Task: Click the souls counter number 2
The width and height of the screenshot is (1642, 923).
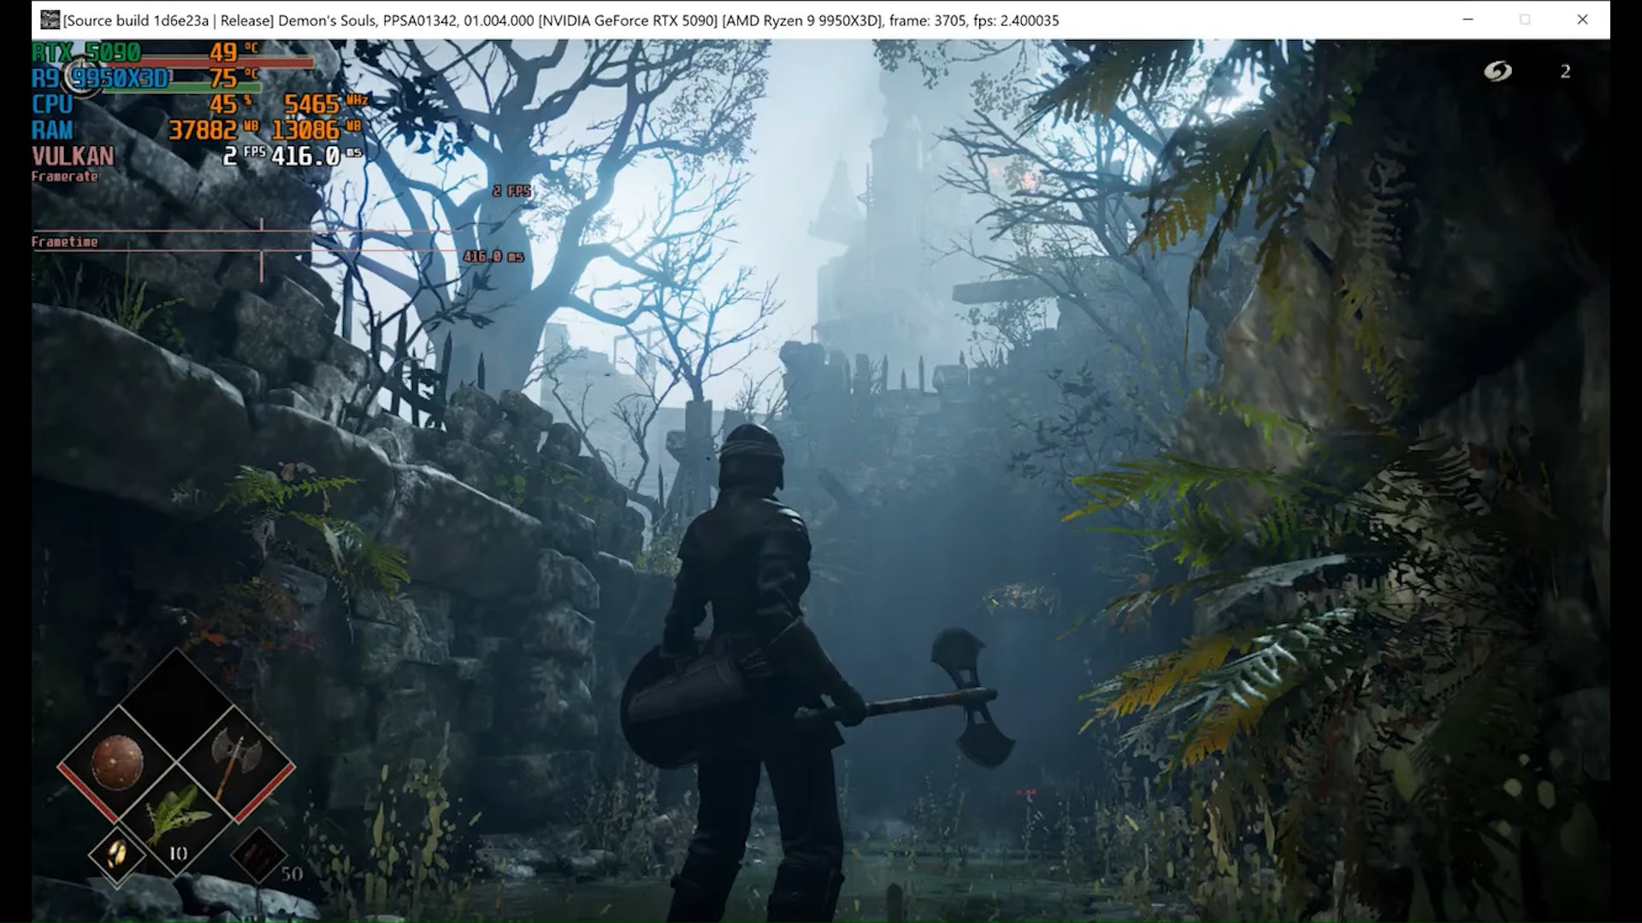Action: (1565, 72)
